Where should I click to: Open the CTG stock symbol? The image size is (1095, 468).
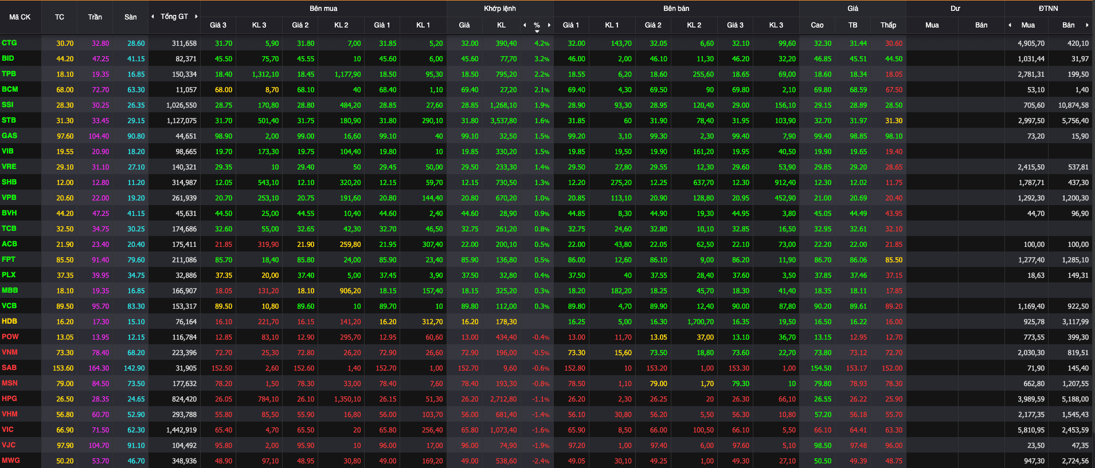[9, 43]
